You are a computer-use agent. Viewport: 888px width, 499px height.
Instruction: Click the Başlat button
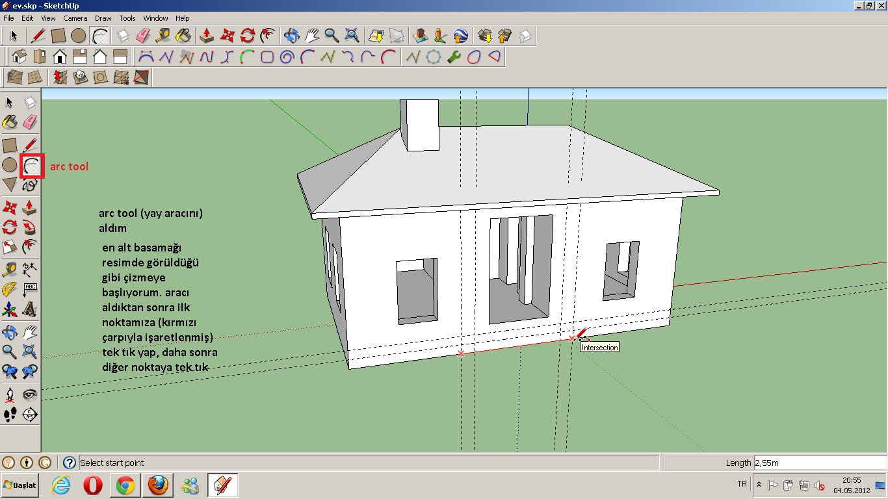point(20,485)
